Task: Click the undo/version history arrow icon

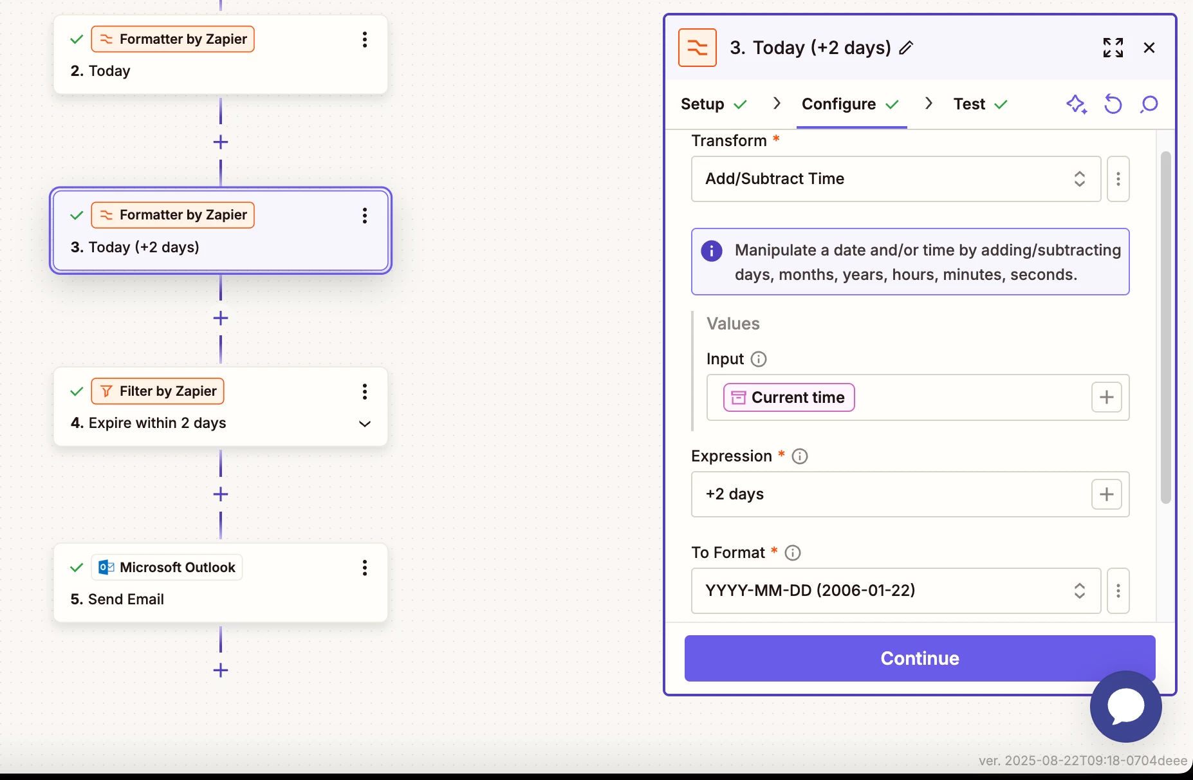Action: pyautogui.click(x=1113, y=104)
